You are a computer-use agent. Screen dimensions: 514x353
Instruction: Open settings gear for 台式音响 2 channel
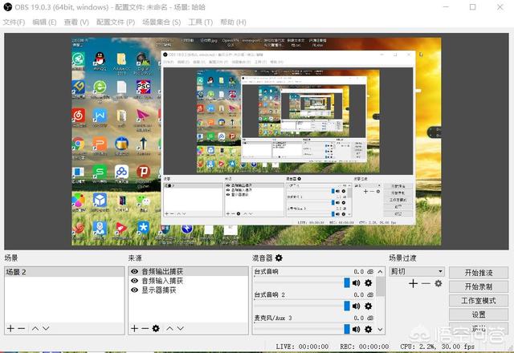pyautogui.click(x=368, y=306)
